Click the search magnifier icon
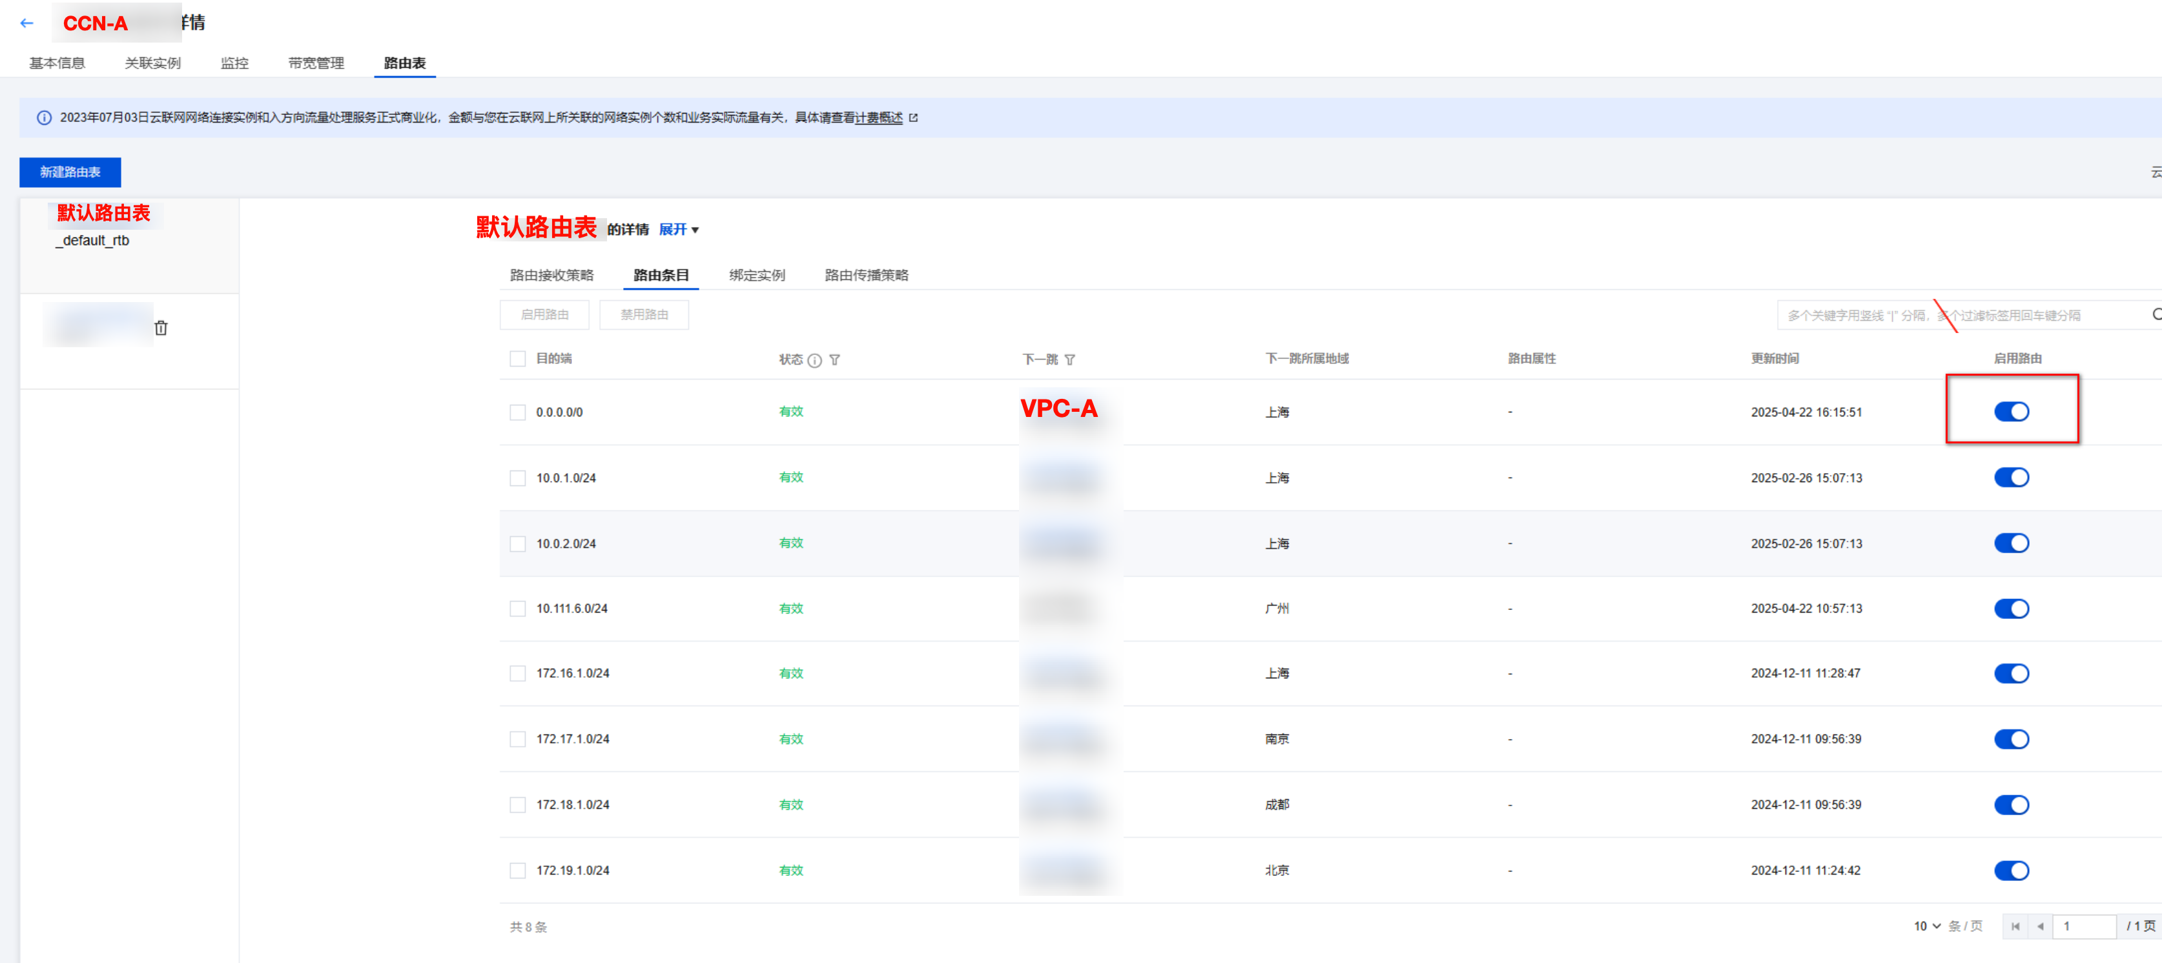This screenshot has width=2162, height=963. tap(2156, 314)
